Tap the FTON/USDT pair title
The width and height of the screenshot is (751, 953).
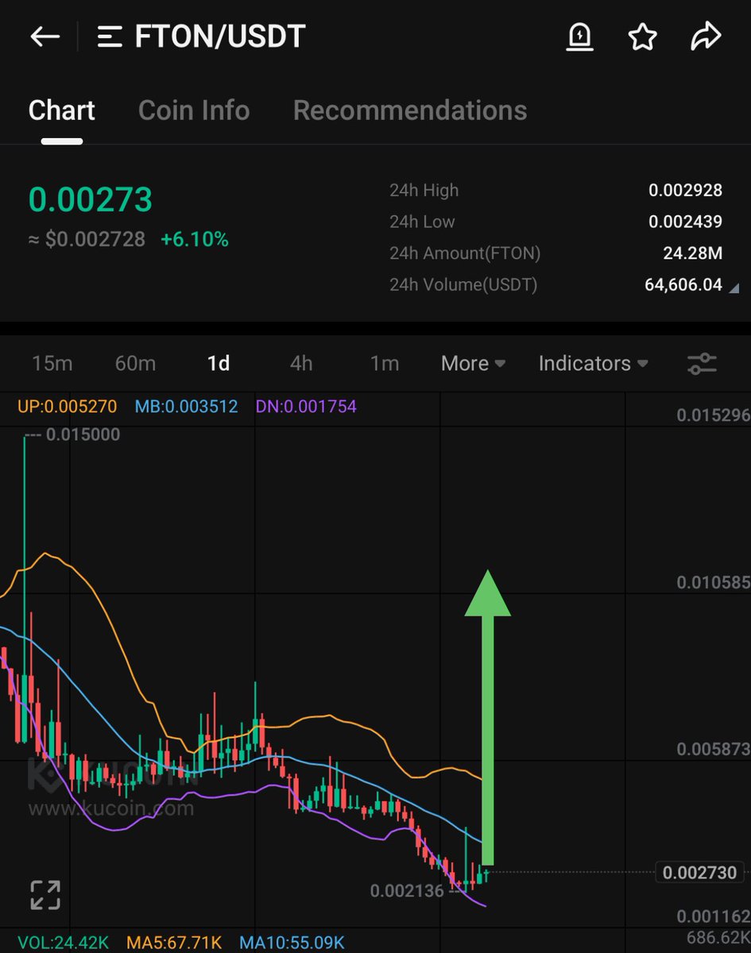click(220, 37)
